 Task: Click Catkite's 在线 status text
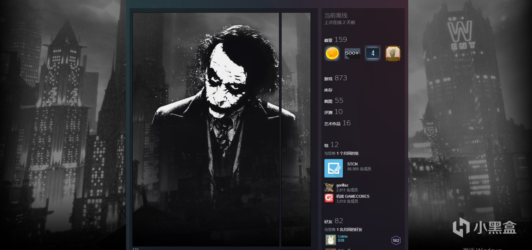341,240
